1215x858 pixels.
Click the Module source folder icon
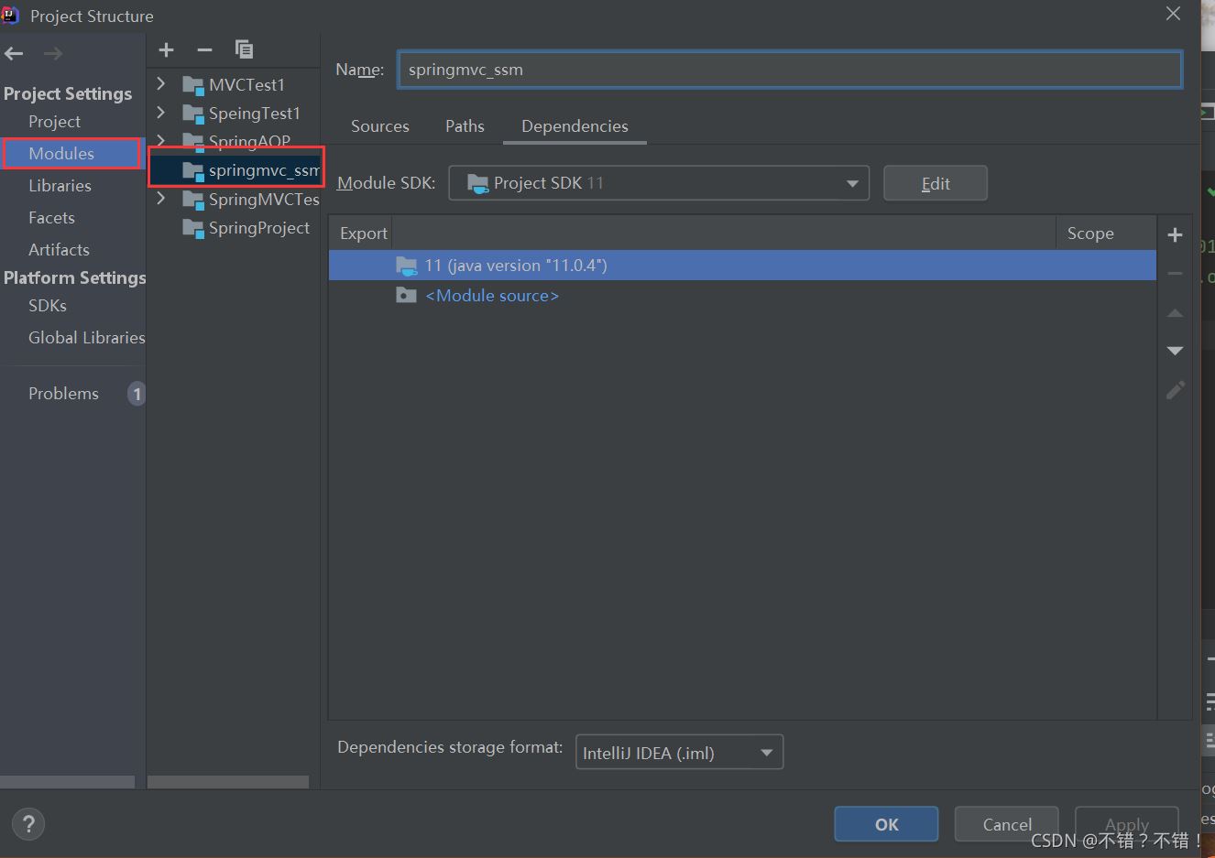(406, 295)
